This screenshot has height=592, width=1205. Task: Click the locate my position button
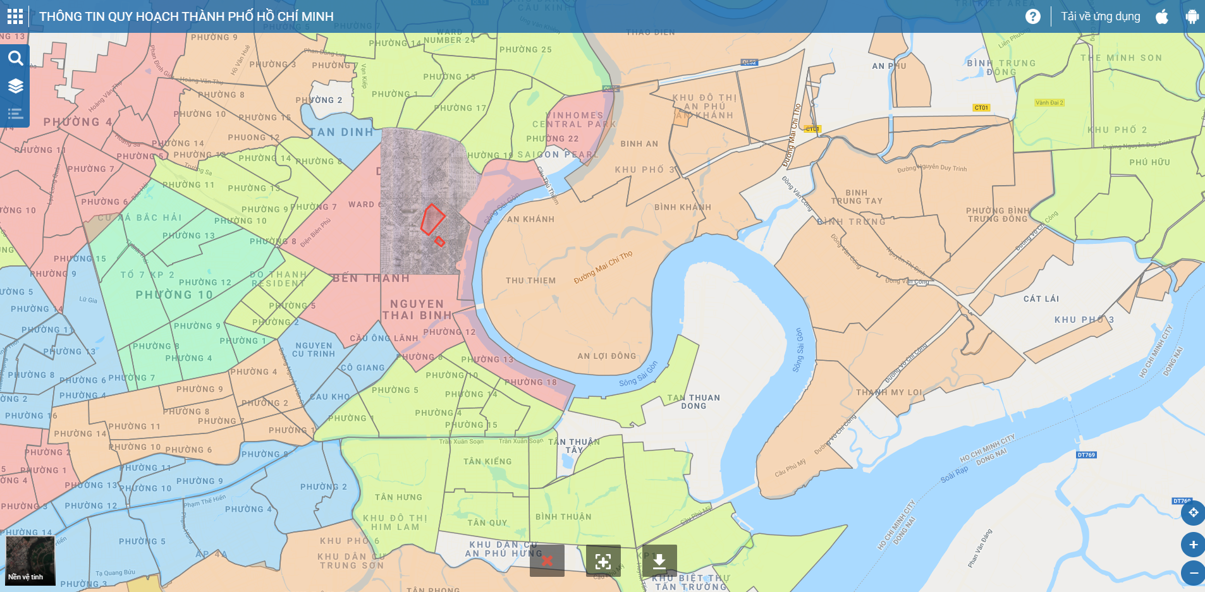(x=1193, y=512)
